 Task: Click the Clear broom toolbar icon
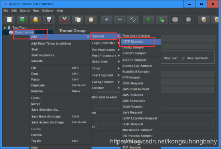[x=204, y=20]
